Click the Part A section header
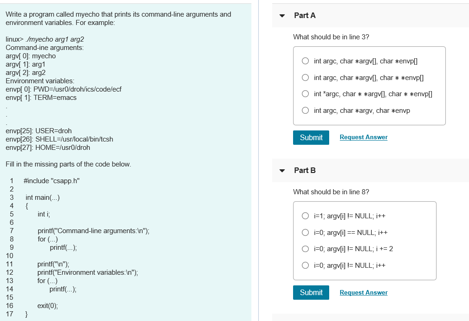This screenshot has width=469, height=321. click(304, 15)
